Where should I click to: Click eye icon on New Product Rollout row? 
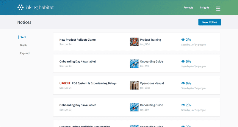(183, 40)
